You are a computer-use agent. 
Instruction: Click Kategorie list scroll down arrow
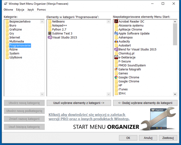(x=42, y=94)
